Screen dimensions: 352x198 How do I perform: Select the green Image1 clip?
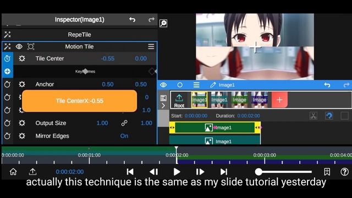click(215, 128)
